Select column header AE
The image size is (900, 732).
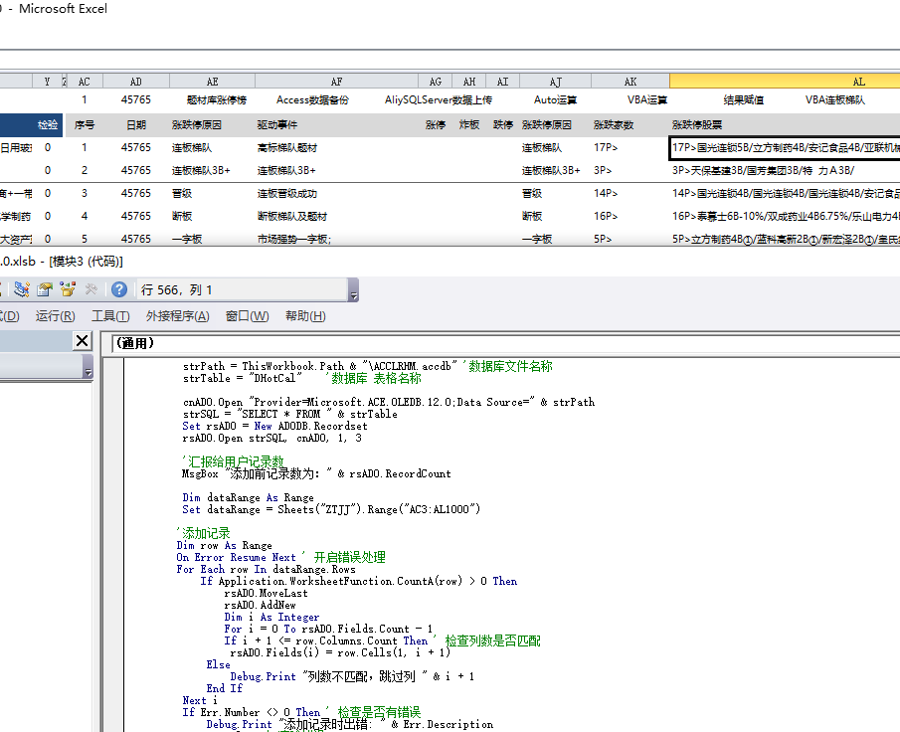coord(213,82)
